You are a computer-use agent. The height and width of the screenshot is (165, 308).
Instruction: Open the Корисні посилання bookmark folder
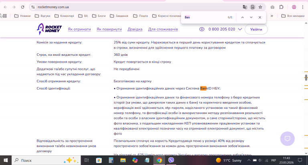point(166,16)
